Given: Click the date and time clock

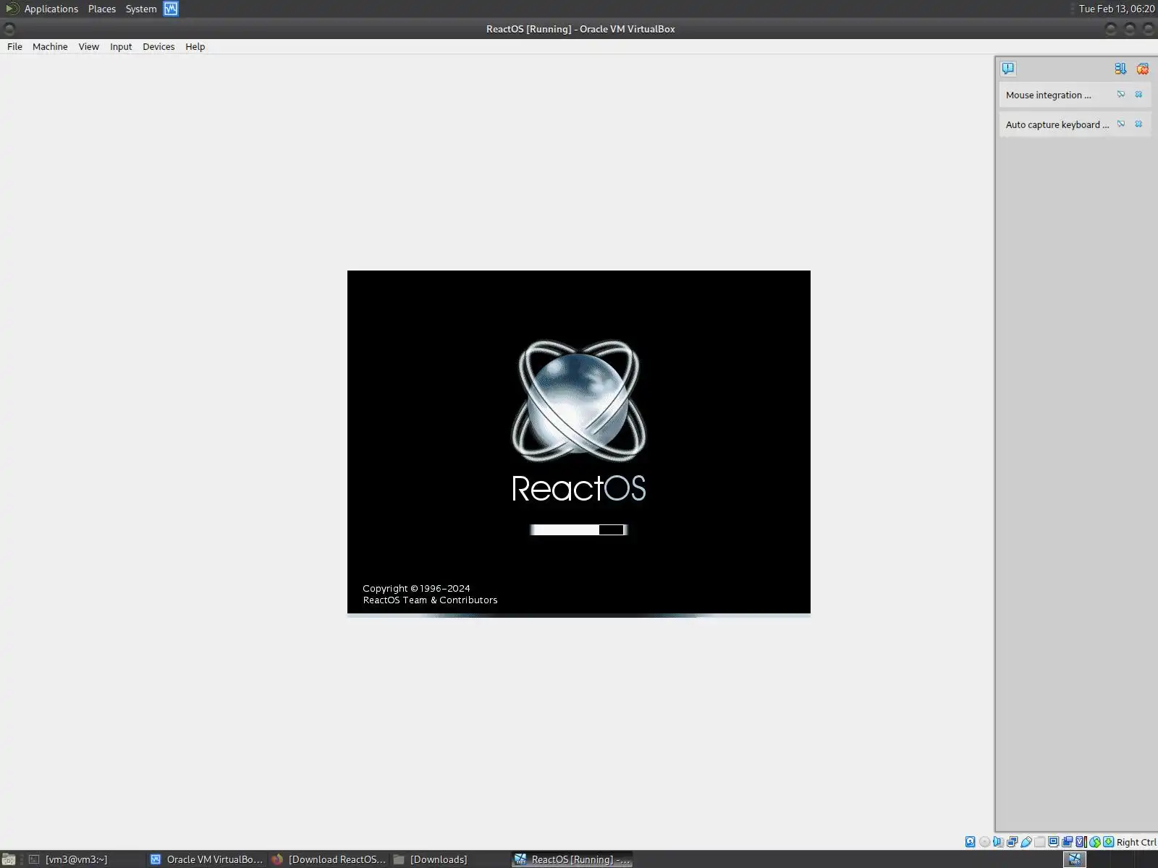Looking at the screenshot, I should (x=1116, y=9).
